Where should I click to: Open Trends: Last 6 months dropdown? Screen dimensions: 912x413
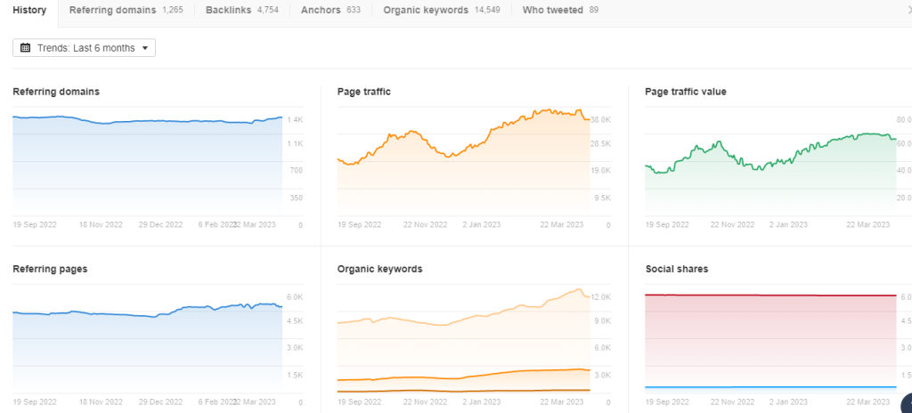click(85, 48)
